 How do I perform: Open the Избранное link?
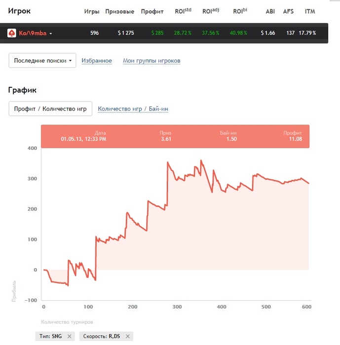[97, 61]
